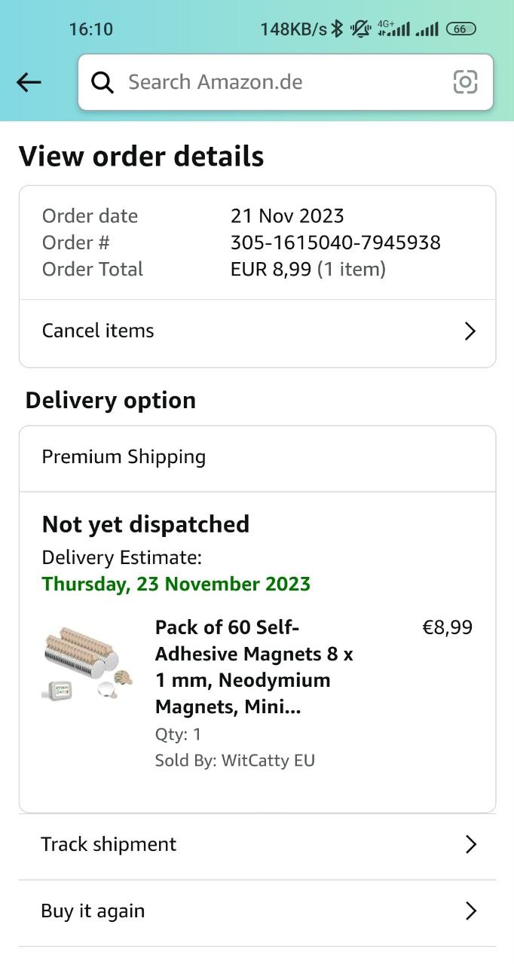This screenshot has width=514, height=964.
Task: Tap the search magnifier icon
Action: point(102,82)
